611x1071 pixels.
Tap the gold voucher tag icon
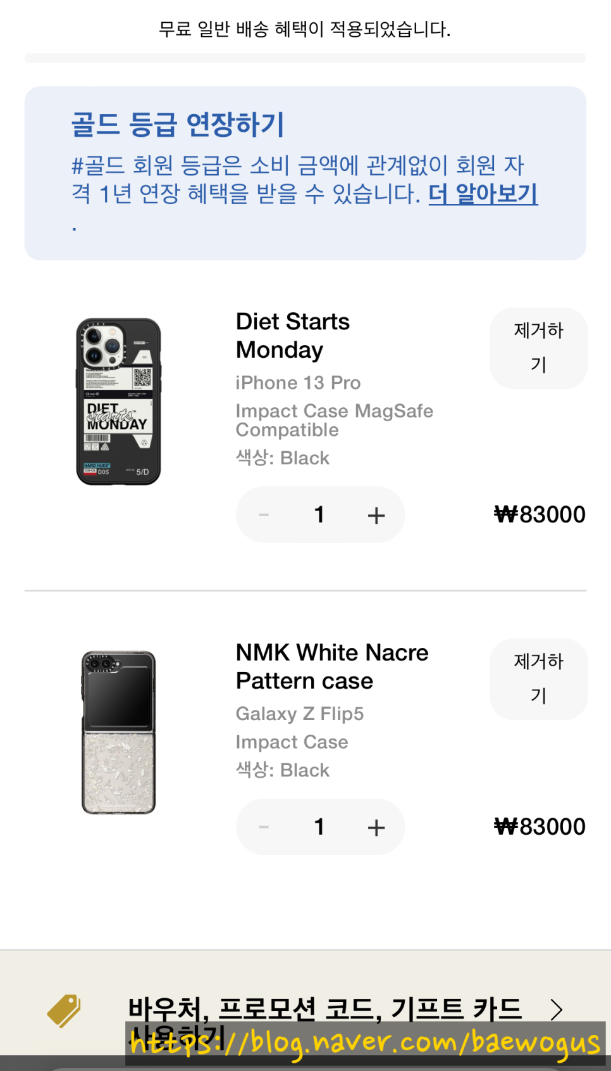(64, 1010)
